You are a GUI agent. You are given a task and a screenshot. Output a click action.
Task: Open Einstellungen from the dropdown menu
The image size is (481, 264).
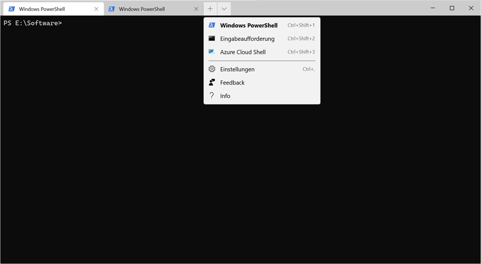point(237,69)
